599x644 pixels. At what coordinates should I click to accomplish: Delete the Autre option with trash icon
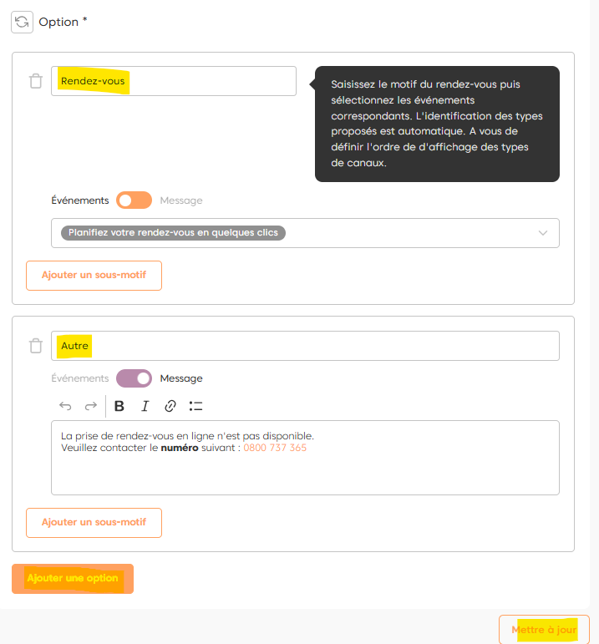36,346
